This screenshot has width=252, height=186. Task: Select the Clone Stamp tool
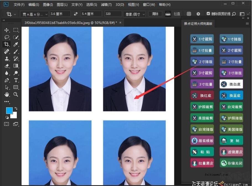[x=7, y=59]
